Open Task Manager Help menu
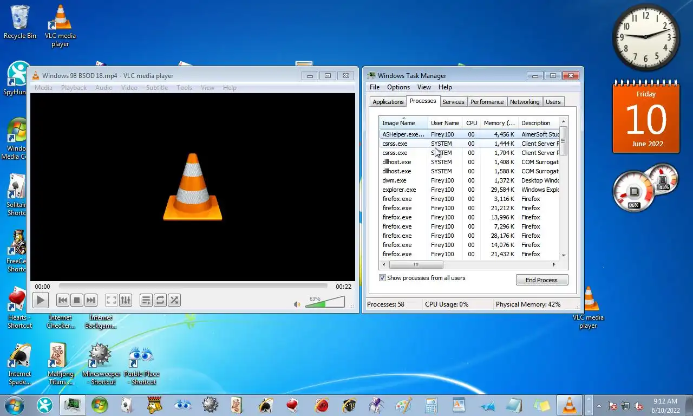The width and height of the screenshot is (693, 416). click(x=445, y=87)
